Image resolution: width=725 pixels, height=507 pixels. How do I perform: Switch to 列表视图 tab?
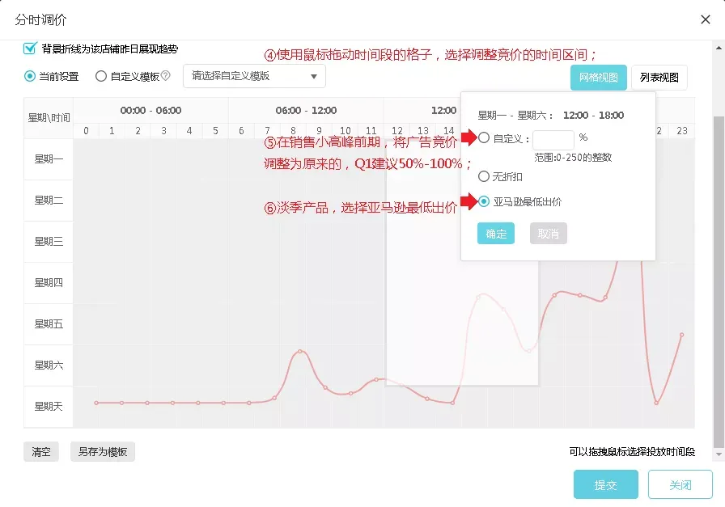coord(659,77)
